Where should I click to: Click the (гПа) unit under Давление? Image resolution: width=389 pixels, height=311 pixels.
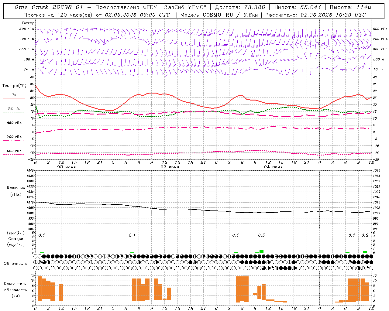pos(16,194)
